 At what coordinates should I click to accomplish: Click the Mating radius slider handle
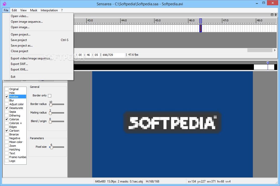50,113
